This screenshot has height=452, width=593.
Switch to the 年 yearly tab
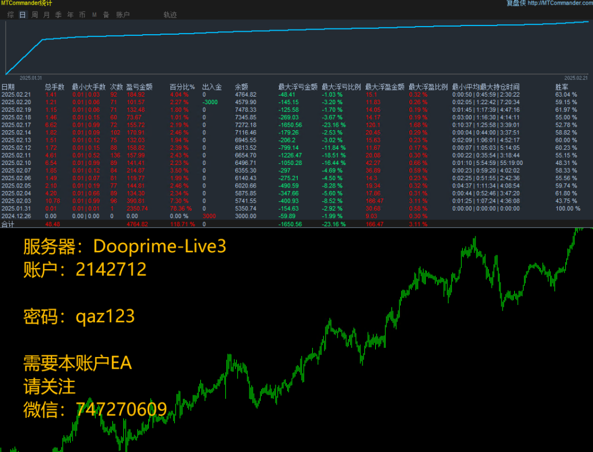pyautogui.click(x=70, y=14)
